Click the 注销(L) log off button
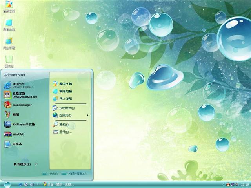Image resolution: width=251 pixels, height=188 pixels. (x=50, y=174)
